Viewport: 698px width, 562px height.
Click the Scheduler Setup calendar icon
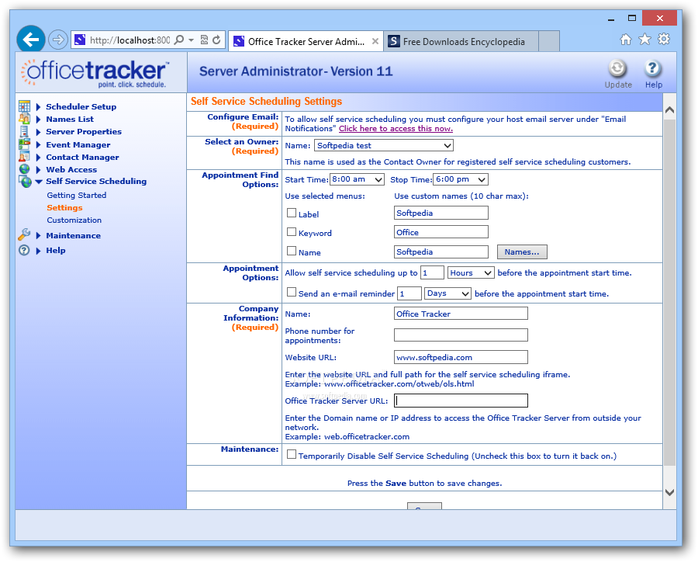click(25, 106)
